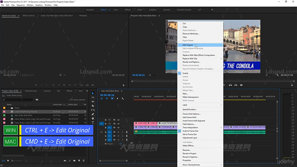Mute audio track A1

[118, 132]
